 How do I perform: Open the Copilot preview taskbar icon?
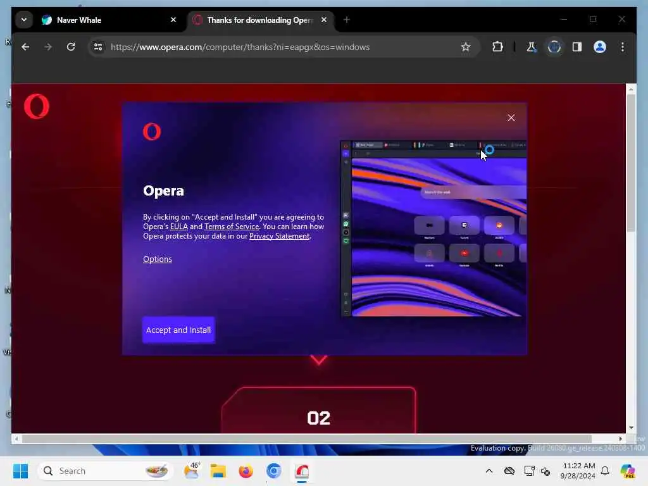click(x=627, y=471)
